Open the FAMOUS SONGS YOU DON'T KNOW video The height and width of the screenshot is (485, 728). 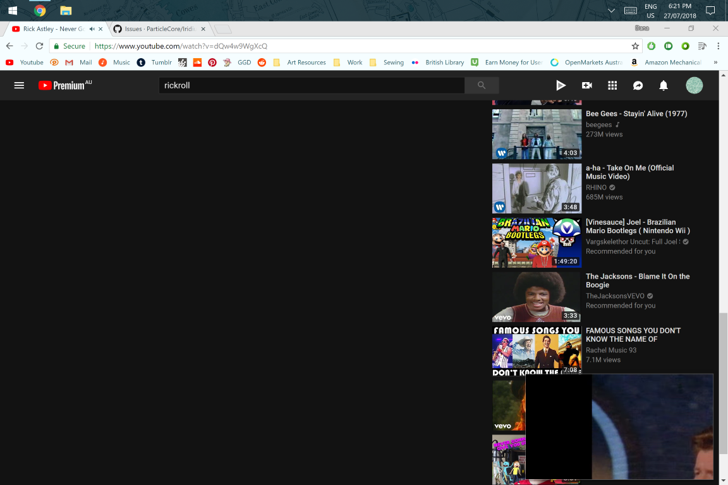point(633,335)
